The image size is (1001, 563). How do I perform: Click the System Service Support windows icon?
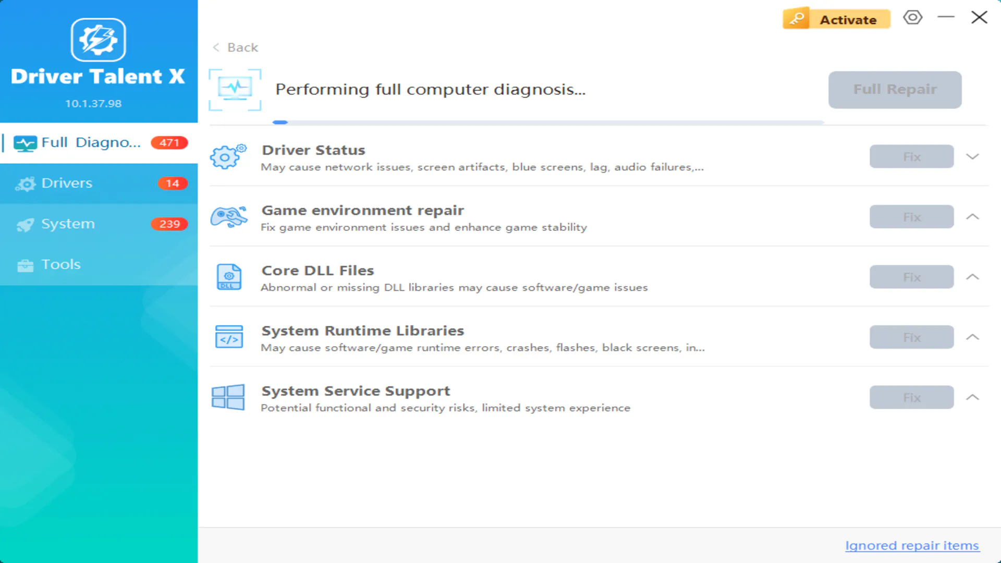click(228, 397)
